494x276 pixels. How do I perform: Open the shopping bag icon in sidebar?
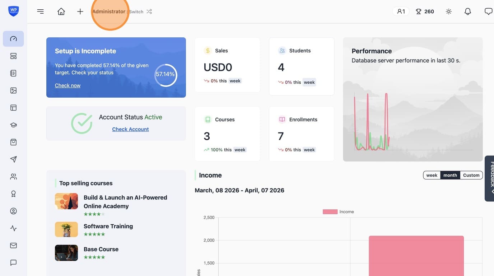pyautogui.click(x=13, y=142)
